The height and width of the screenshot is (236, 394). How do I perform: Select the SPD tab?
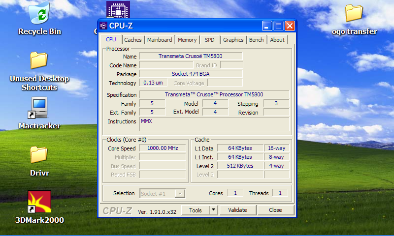pyautogui.click(x=210, y=40)
